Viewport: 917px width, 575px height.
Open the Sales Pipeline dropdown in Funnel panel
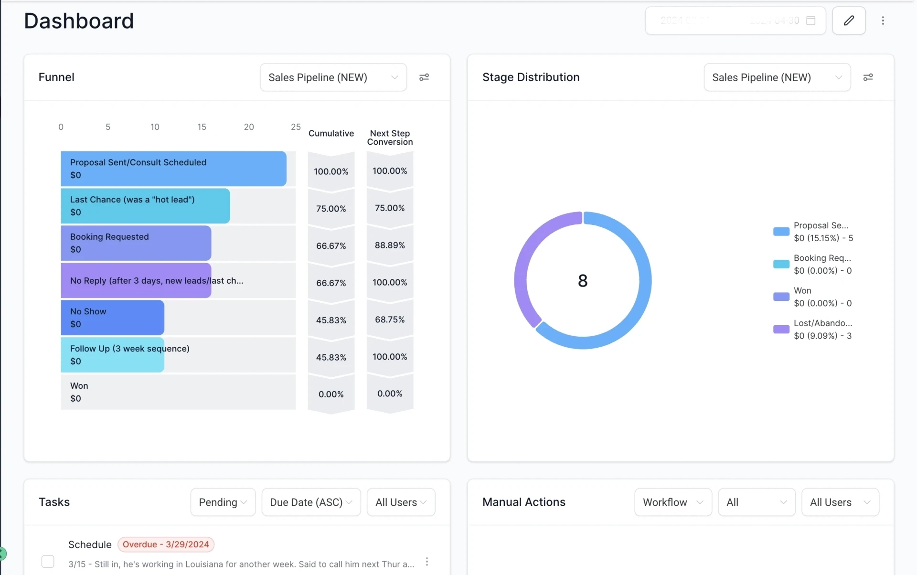(x=333, y=77)
